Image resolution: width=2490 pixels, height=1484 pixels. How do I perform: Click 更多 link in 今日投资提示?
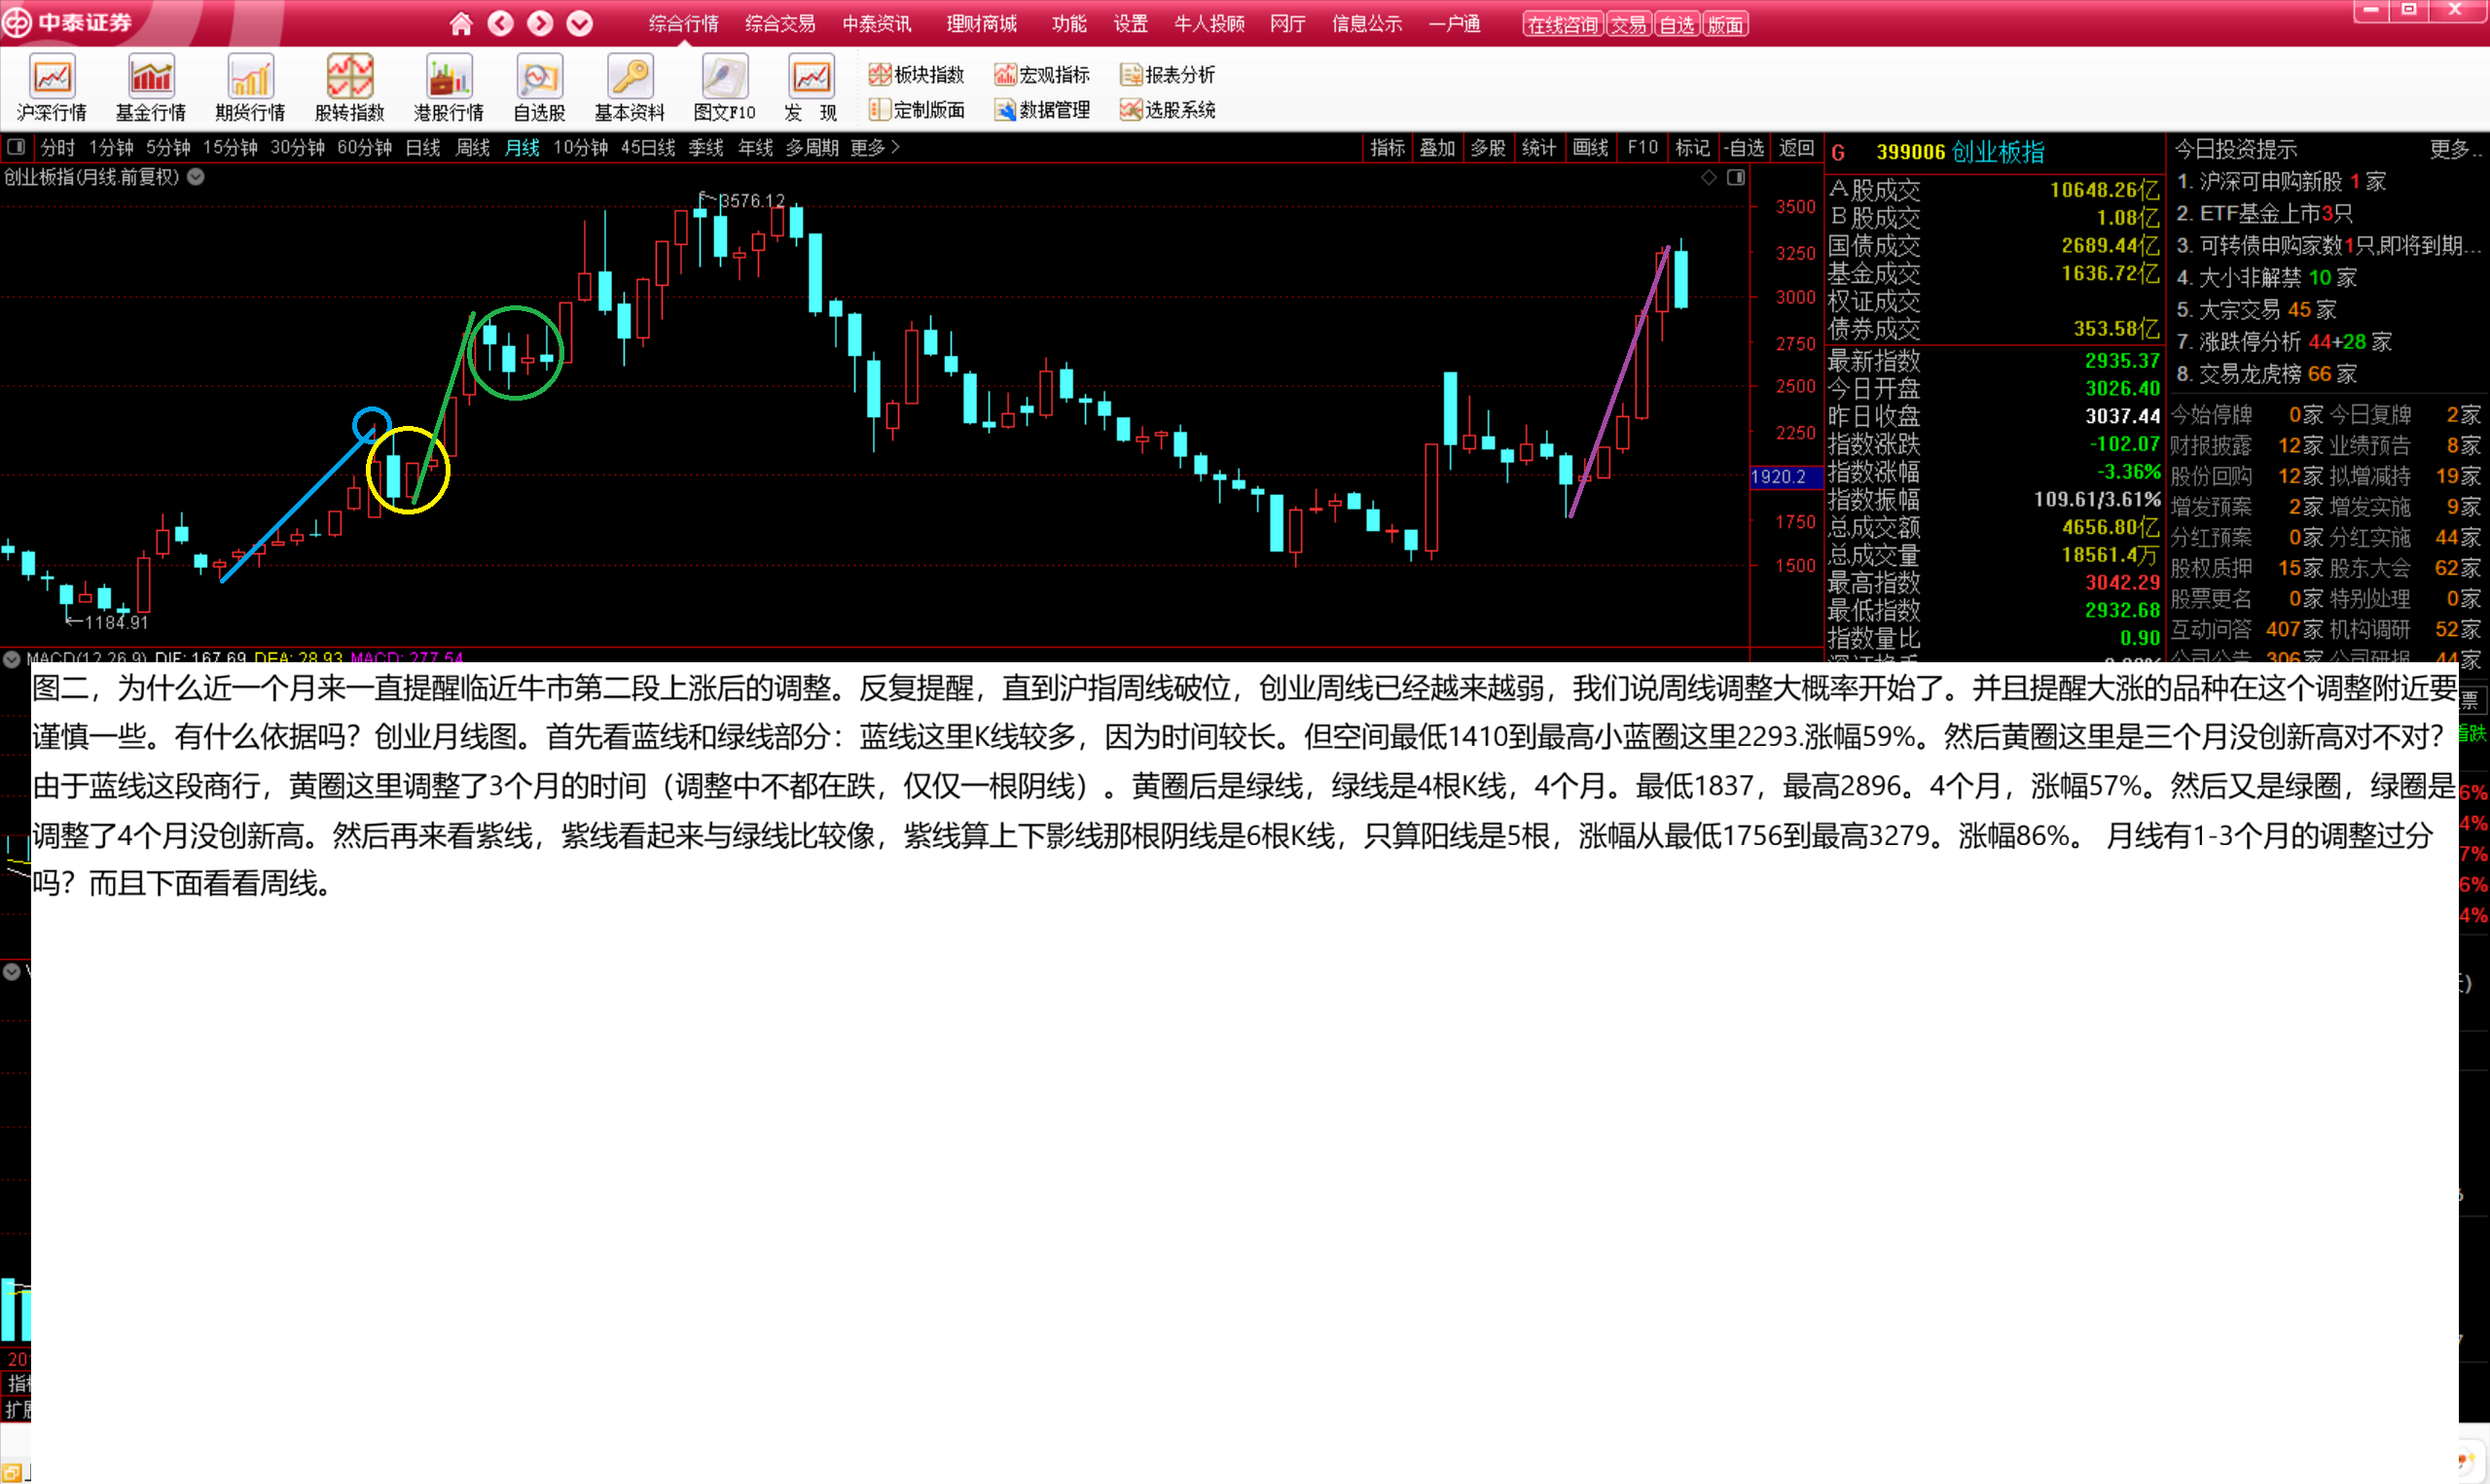pos(2452,149)
